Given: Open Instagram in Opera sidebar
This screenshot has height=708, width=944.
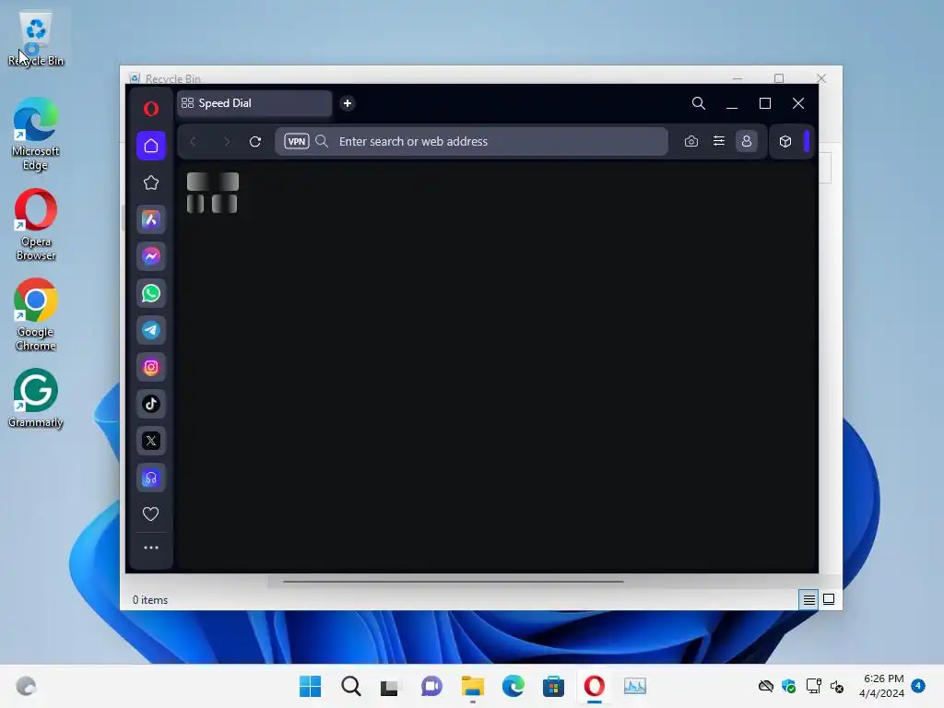Looking at the screenshot, I should point(151,367).
